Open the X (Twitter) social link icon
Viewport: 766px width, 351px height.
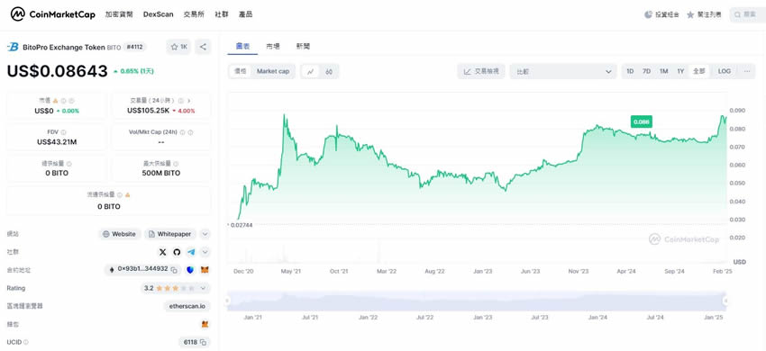tap(163, 252)
